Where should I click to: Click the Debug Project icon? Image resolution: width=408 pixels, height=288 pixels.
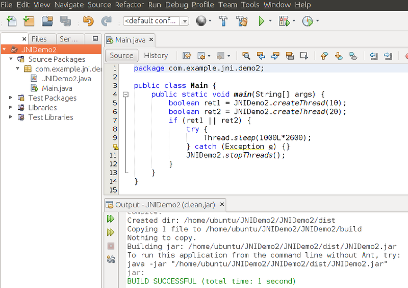pos(284,21)
